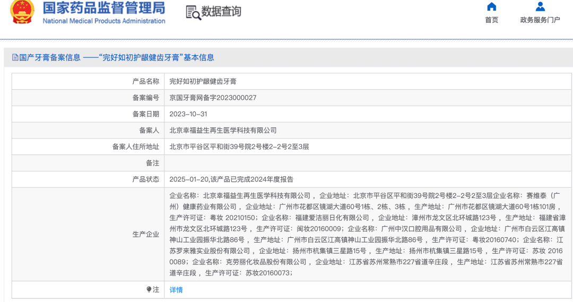Screen dimensions: 573x302
Task: Click the National Medical Products Administration subtitle
Action: (x=104, y=21)
